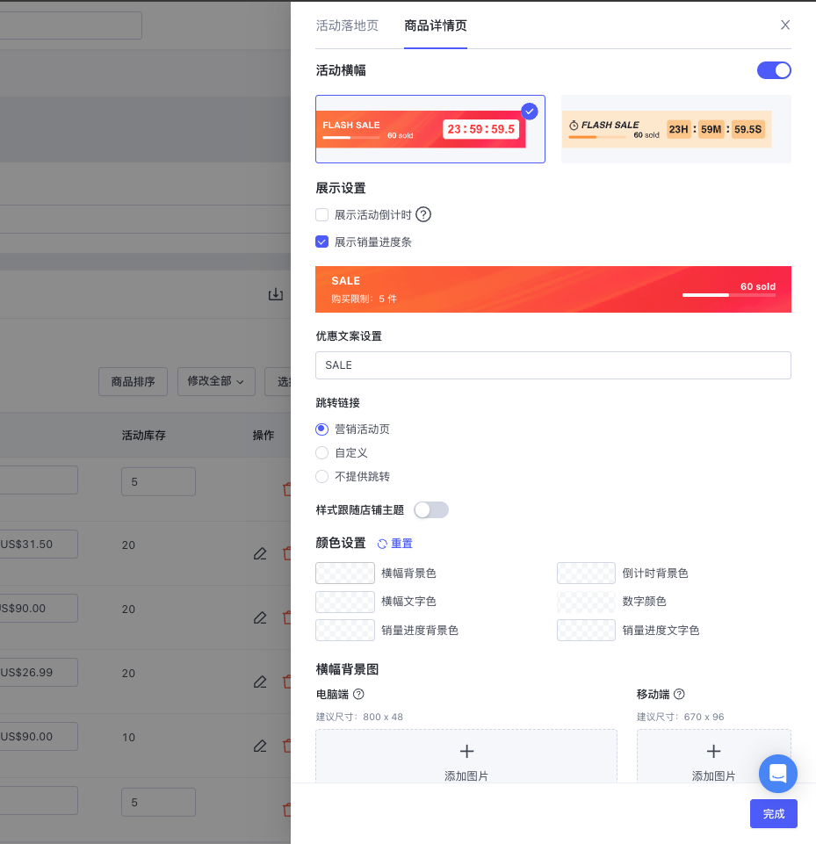Viewport: 816px width, 844px height.
Task: Click the edit pencil beside the US$31.50 product
Action: pyautogui.click(x=260, y=554)
